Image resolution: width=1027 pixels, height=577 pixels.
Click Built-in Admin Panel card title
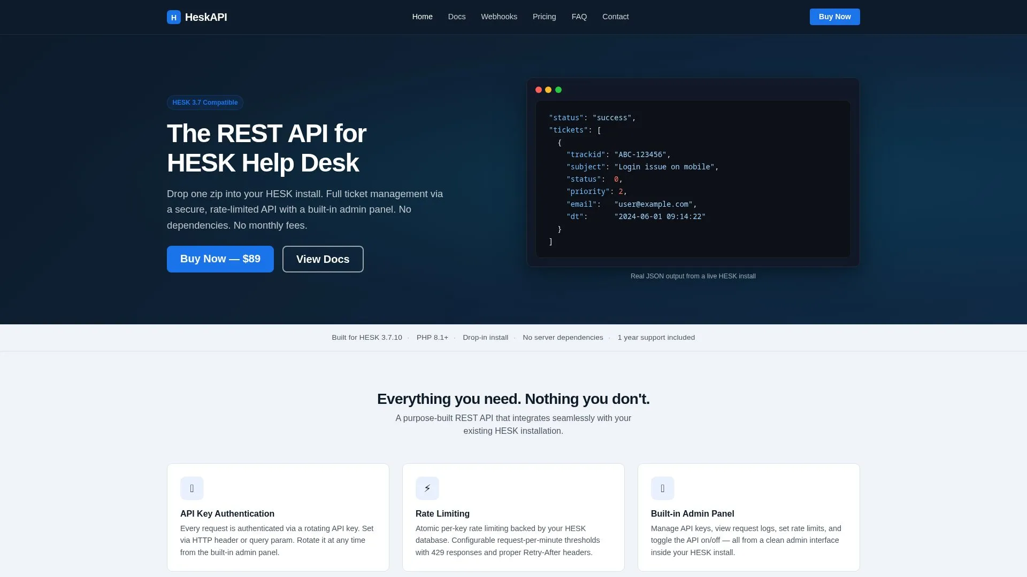click(x=692, y=513)
